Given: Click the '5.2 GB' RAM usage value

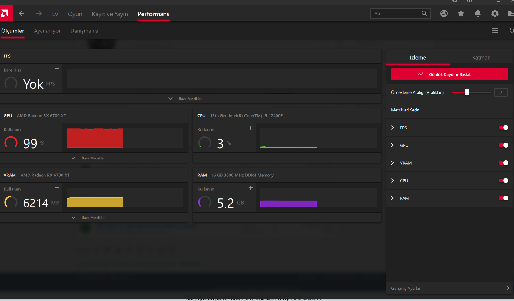Looking at the screenshot, I should click(x=230, y=203).
